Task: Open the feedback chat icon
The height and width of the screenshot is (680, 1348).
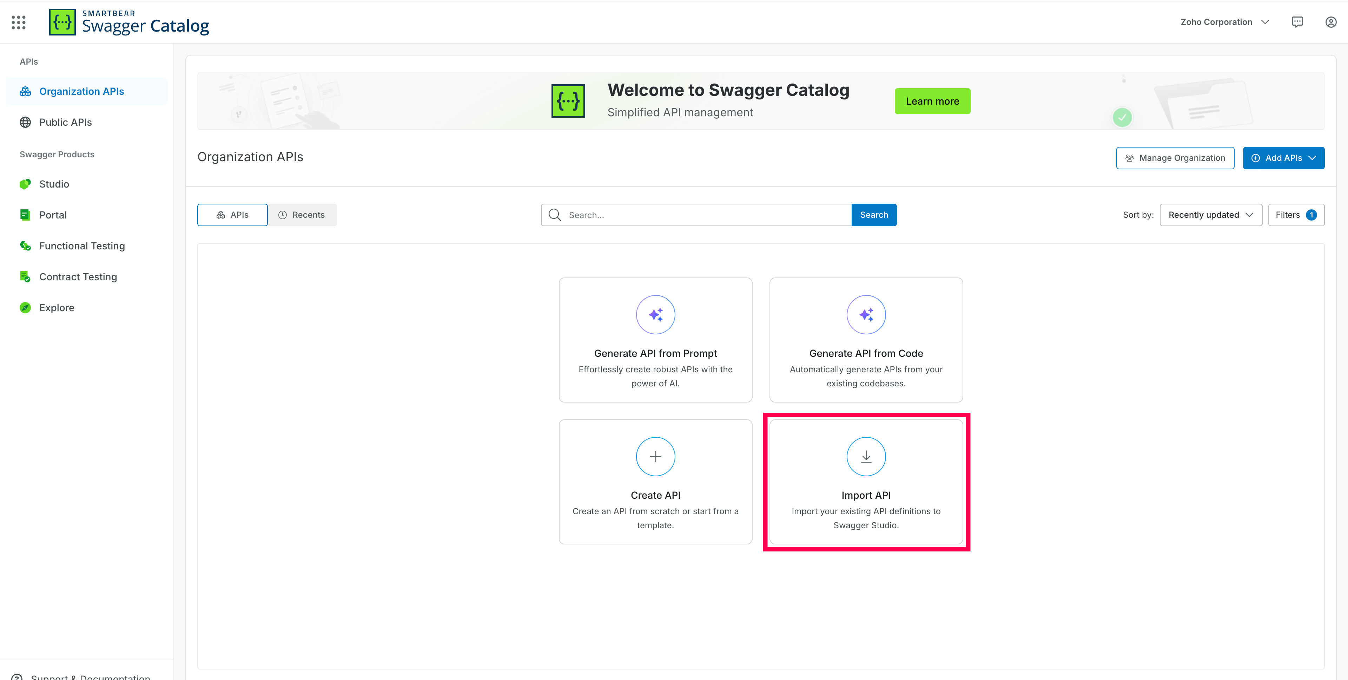Action: tap(1297, 22)
